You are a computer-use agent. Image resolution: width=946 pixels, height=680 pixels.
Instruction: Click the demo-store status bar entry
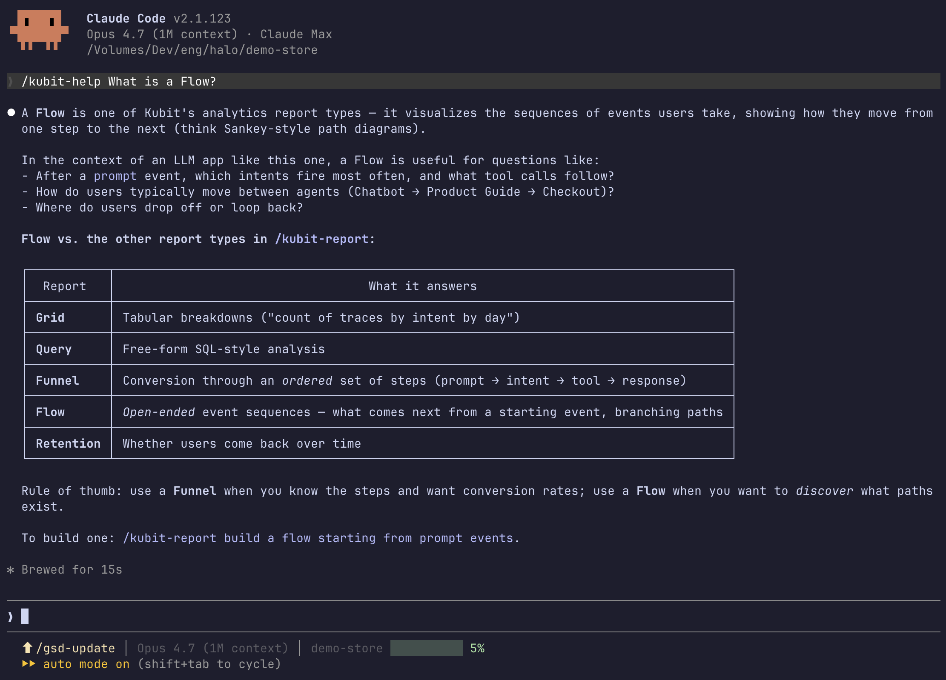click(x=347, y=648)
